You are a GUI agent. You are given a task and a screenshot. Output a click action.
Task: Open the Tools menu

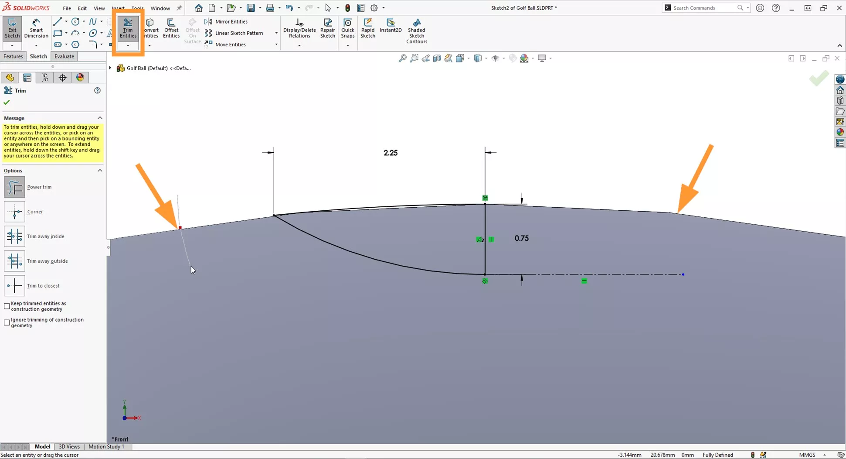coord(137,8)
